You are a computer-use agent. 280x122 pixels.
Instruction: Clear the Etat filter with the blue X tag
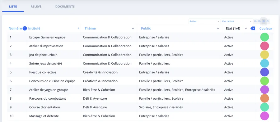pyautogui.click(x=253, y=28)
